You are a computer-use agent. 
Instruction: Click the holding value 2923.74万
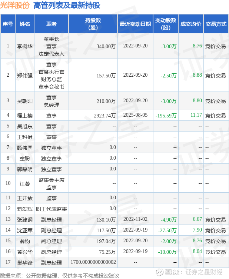coord(105,116)
